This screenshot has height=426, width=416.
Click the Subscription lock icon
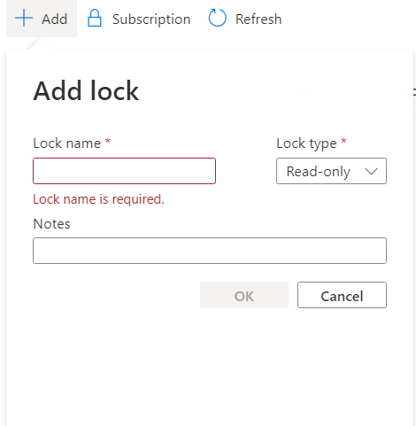point(95,19)
